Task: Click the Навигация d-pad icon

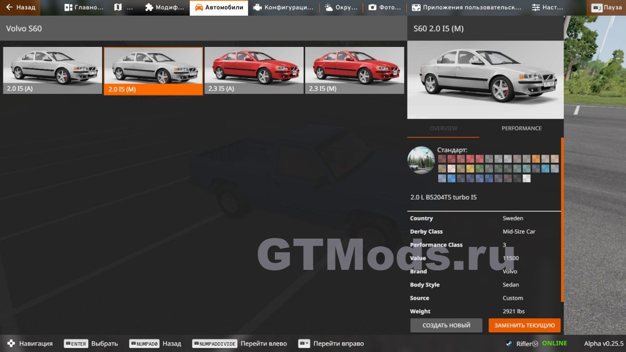Action: 11,344
